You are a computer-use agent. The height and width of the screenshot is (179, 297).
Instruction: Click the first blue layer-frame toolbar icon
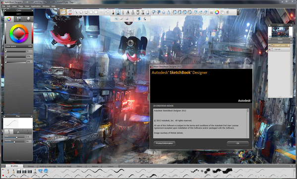point(175,12)
